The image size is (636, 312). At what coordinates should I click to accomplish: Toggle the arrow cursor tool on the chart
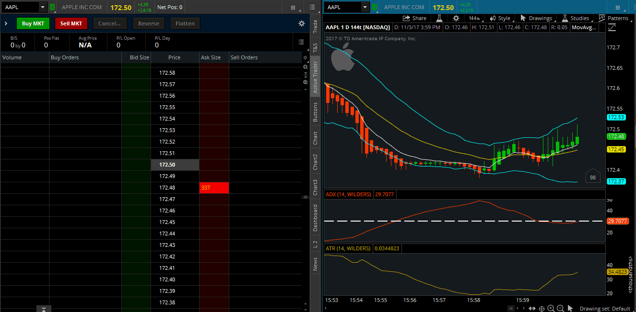(570, 308)
